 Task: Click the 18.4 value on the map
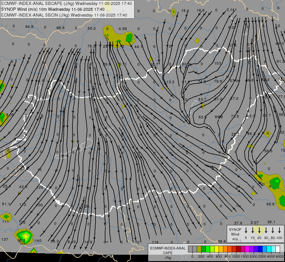tap(185, 11)
